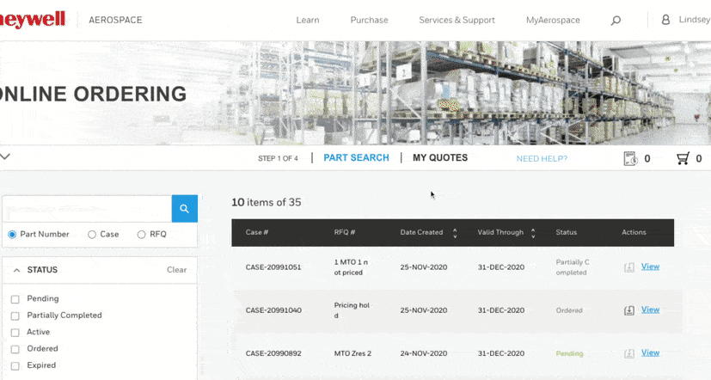Screen dimensions: 711x380
Task: Collapse the STATUS filter section
Action: point(17,270)
